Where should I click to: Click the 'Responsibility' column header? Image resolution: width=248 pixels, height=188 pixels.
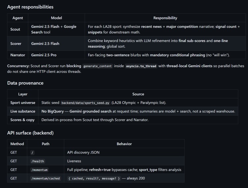pos(165,18)
